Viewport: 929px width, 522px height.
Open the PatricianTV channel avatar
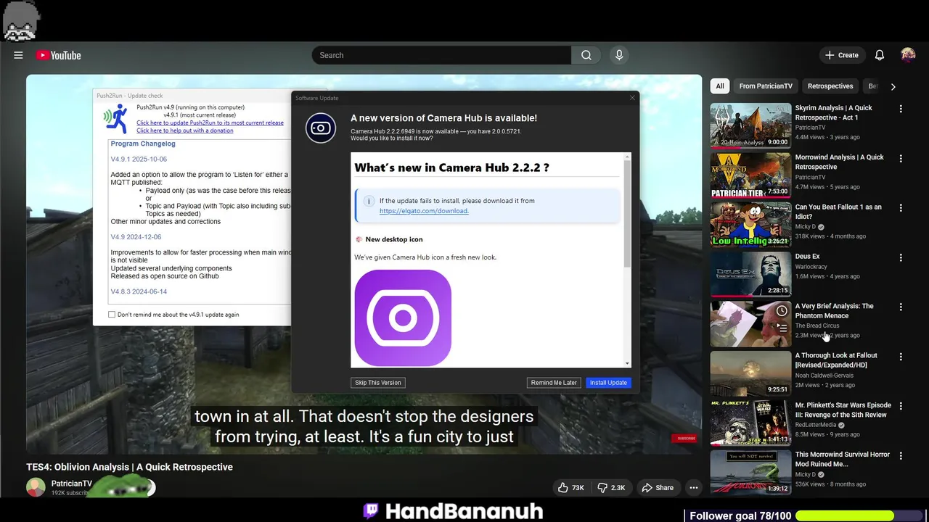tap(36, 487)
